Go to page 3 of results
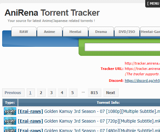The width and height of the screenshot is (160, 132). click(x=52, y=93)
